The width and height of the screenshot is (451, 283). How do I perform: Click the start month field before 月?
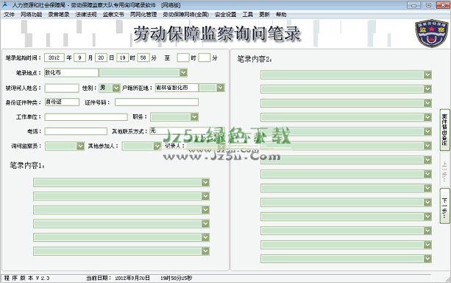[x=79, y=57]
